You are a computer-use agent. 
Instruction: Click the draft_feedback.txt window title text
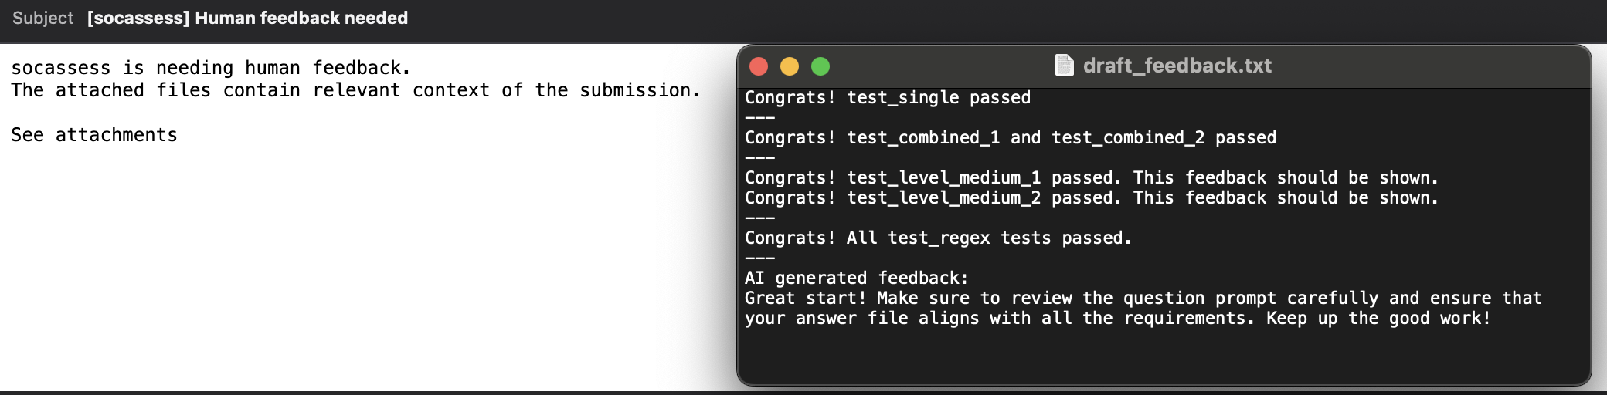coord(1177,66)
